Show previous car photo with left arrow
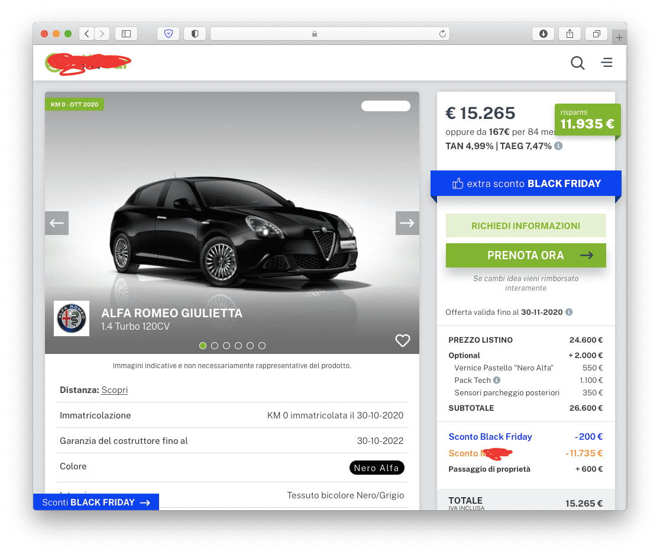This screenshot has height=554, width=660. click(57, 223)
